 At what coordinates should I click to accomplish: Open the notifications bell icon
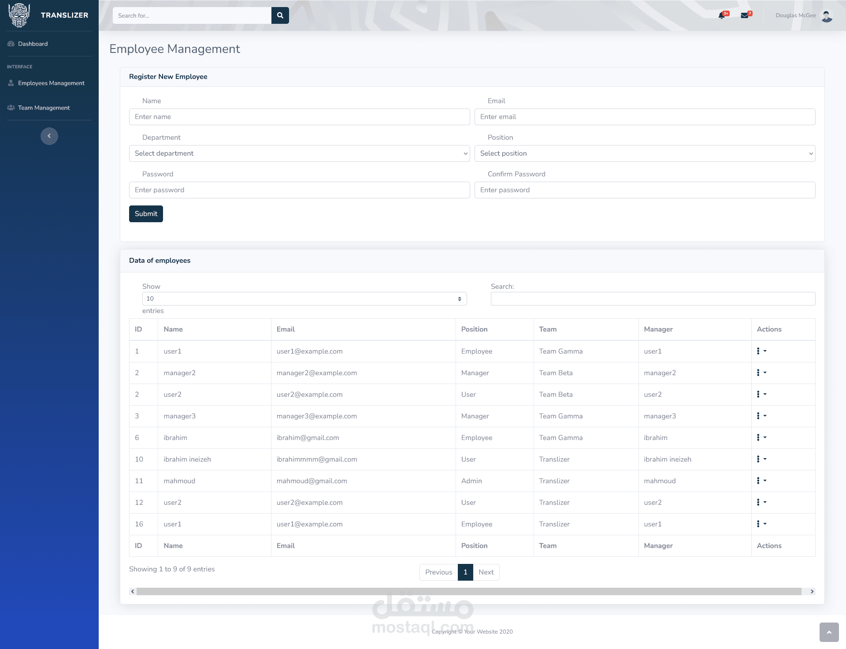click(721, 15)
